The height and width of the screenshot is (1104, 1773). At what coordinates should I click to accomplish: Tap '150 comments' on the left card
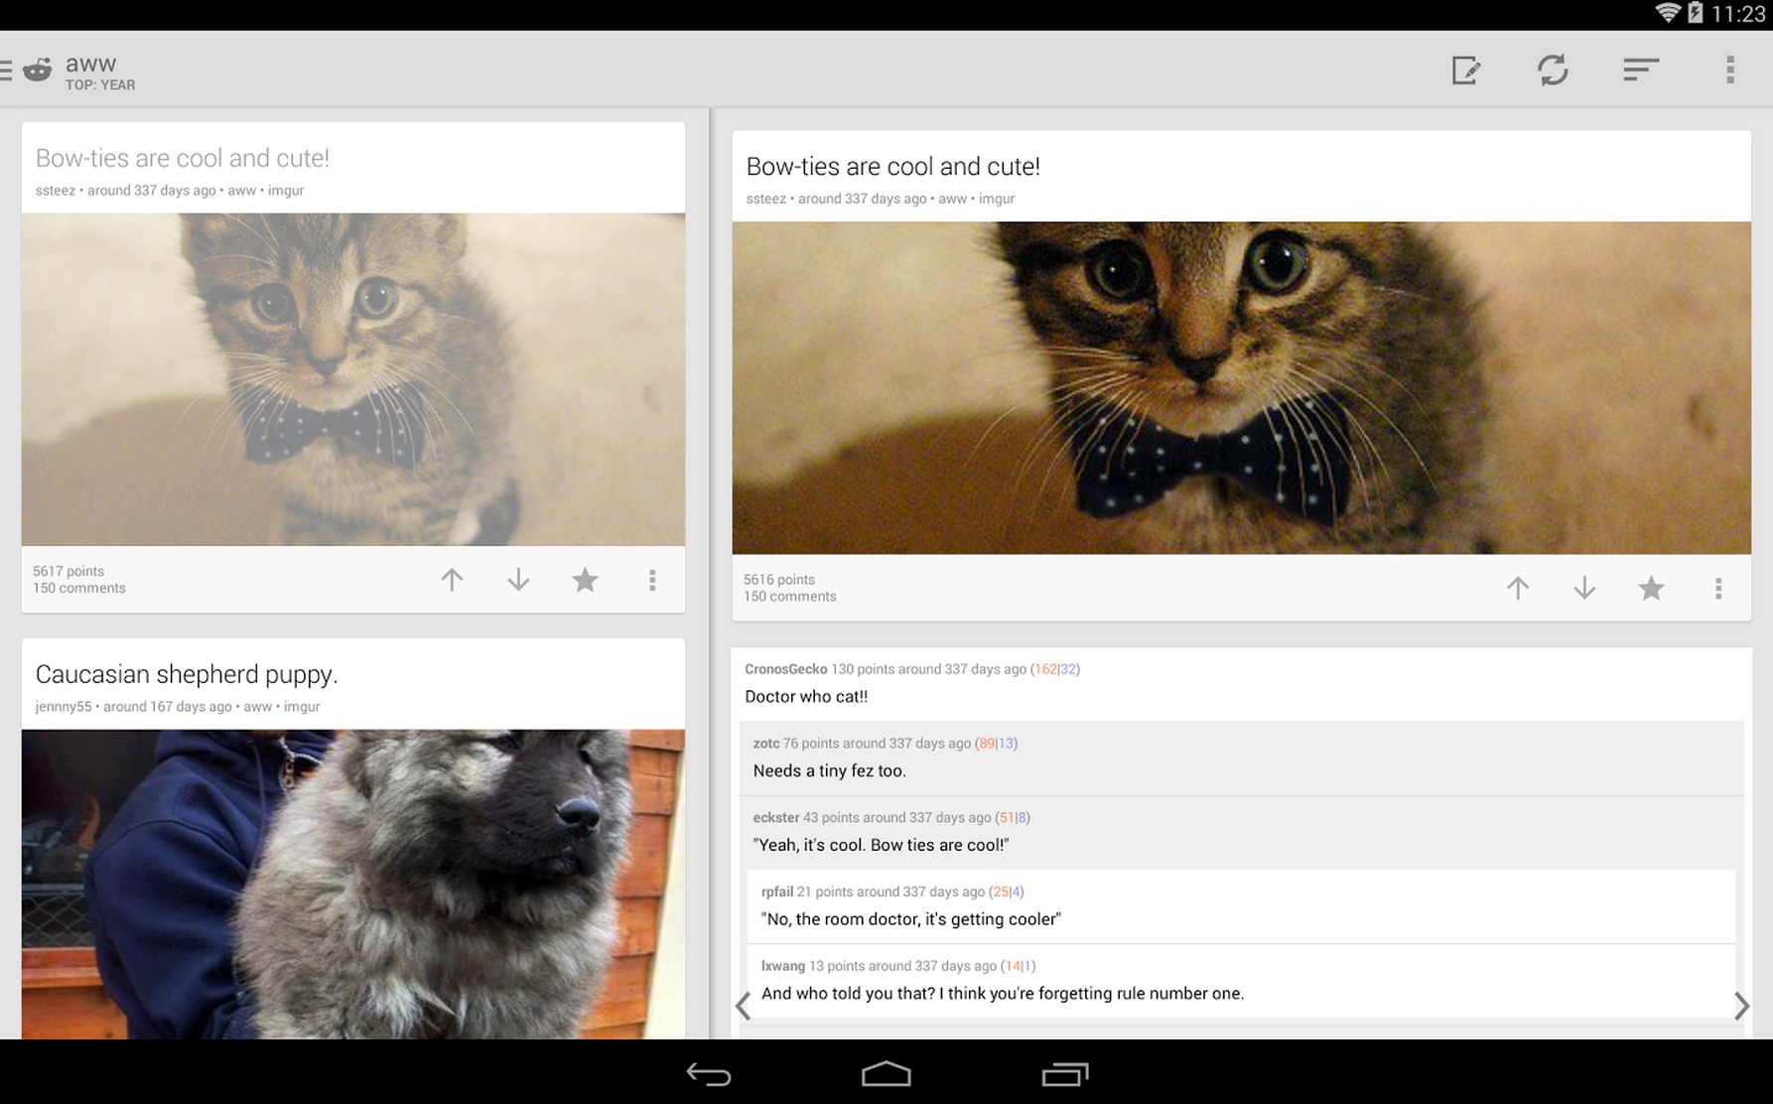tap(79, 588)
